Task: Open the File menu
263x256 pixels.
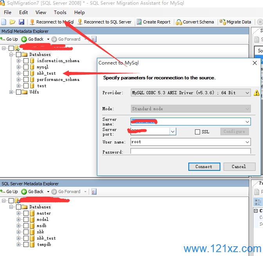Action: click(x=7, y=13)
